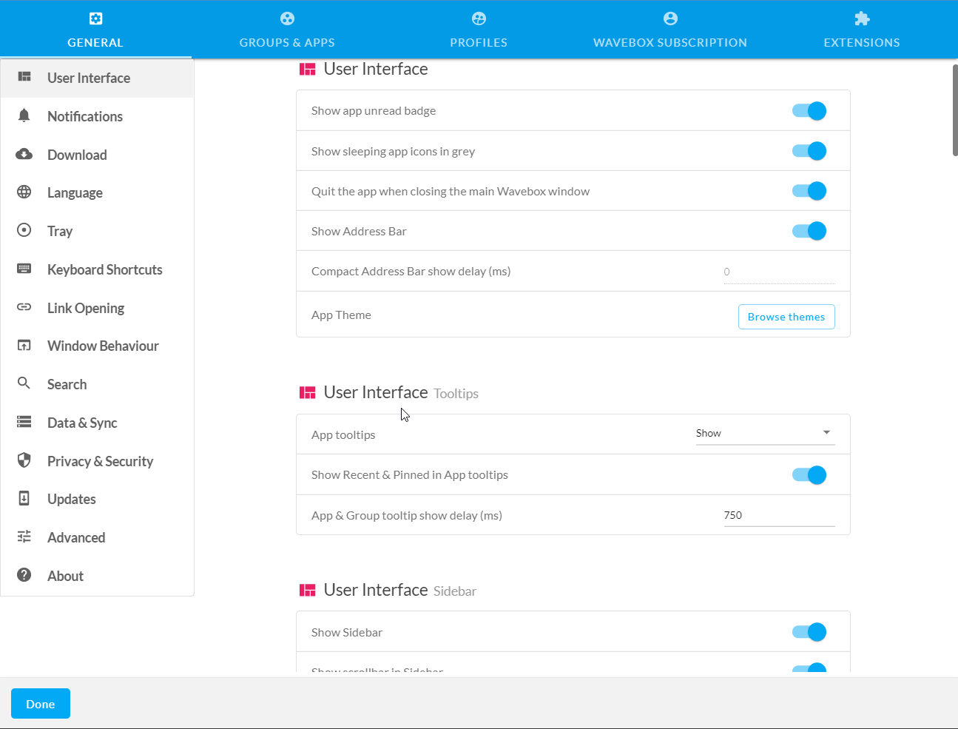958x729 pixels.
Task: Toggle Show Recent & Pinned in App tooltips
Action: [x=809, y=475]
